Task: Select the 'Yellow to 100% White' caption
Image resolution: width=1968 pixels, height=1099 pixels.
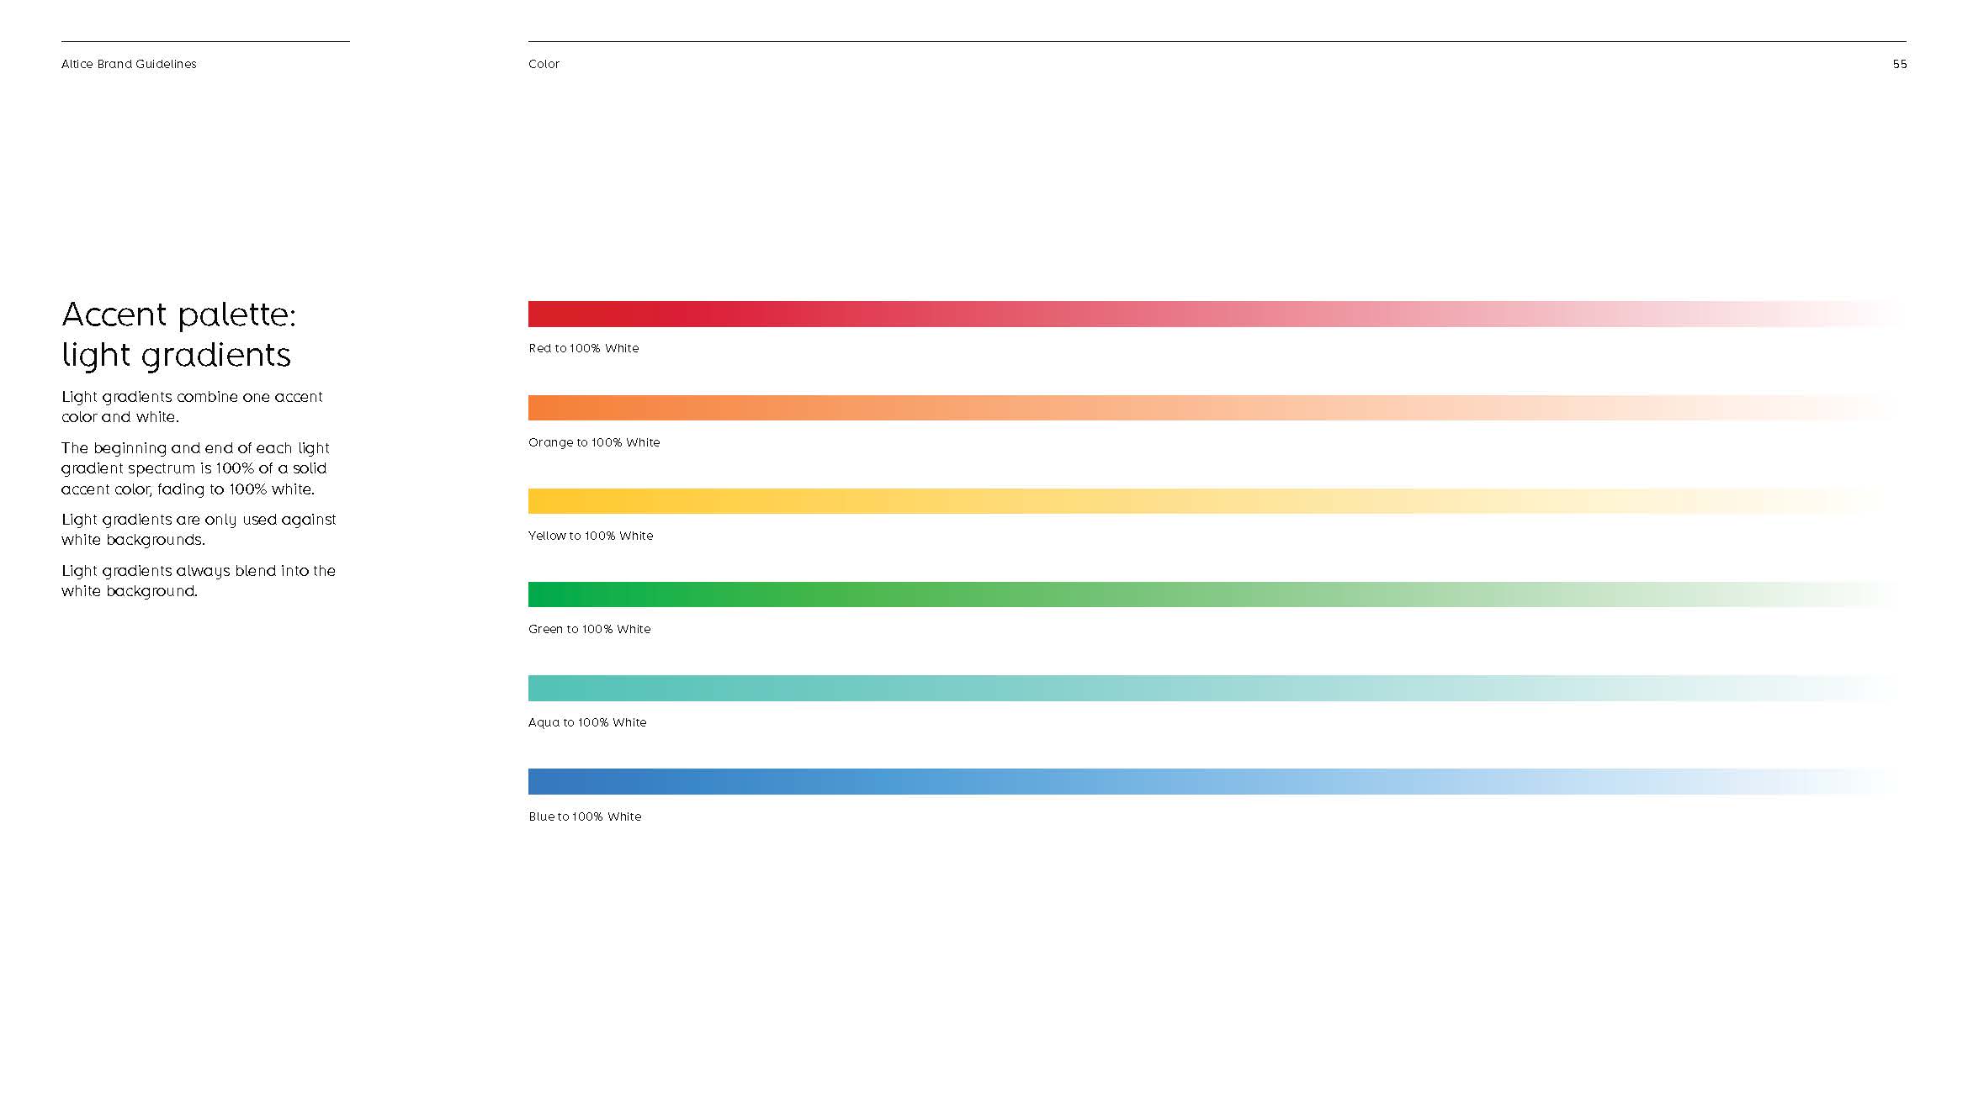Action: point(591,536)
